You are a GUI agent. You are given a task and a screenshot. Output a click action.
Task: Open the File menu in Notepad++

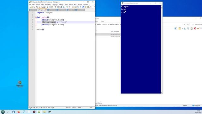coord(30,4)
